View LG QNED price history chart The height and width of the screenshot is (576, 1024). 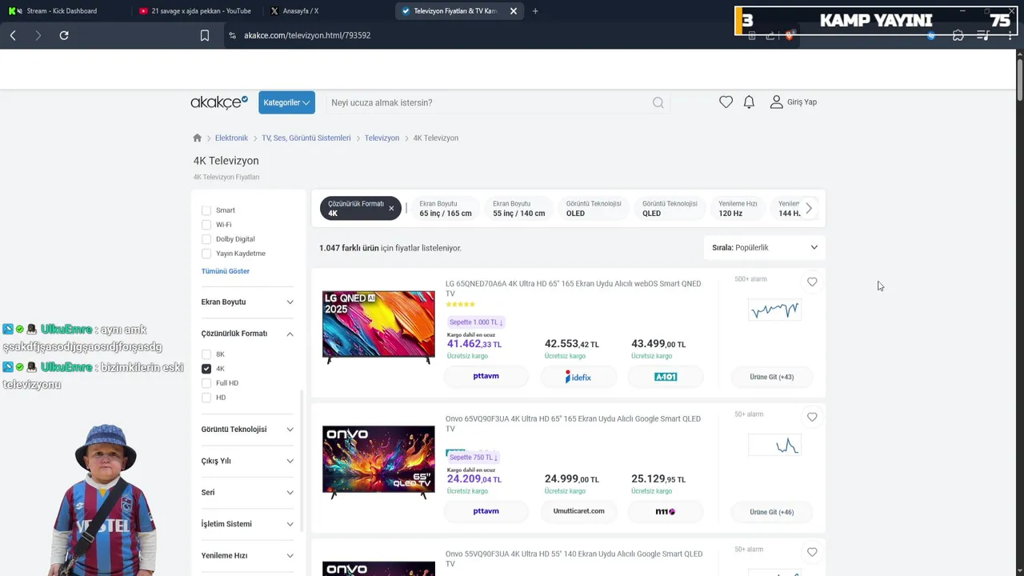click(774, 310)
